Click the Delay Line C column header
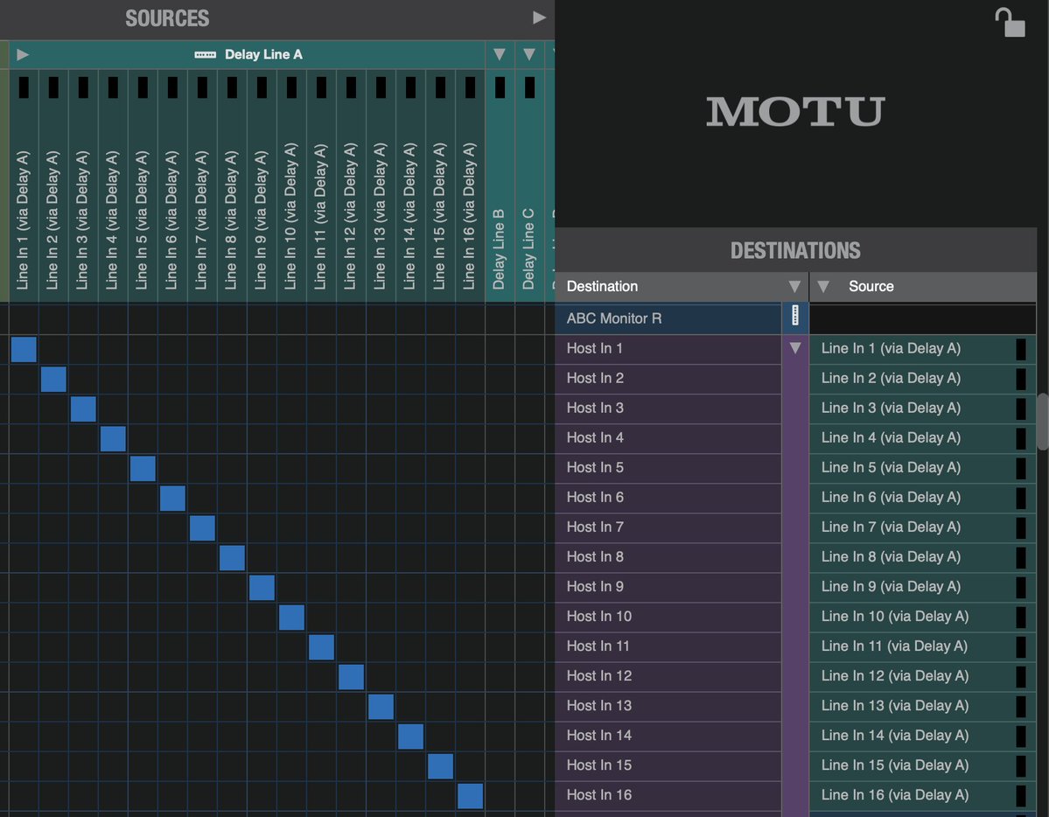 coord(529,185)
